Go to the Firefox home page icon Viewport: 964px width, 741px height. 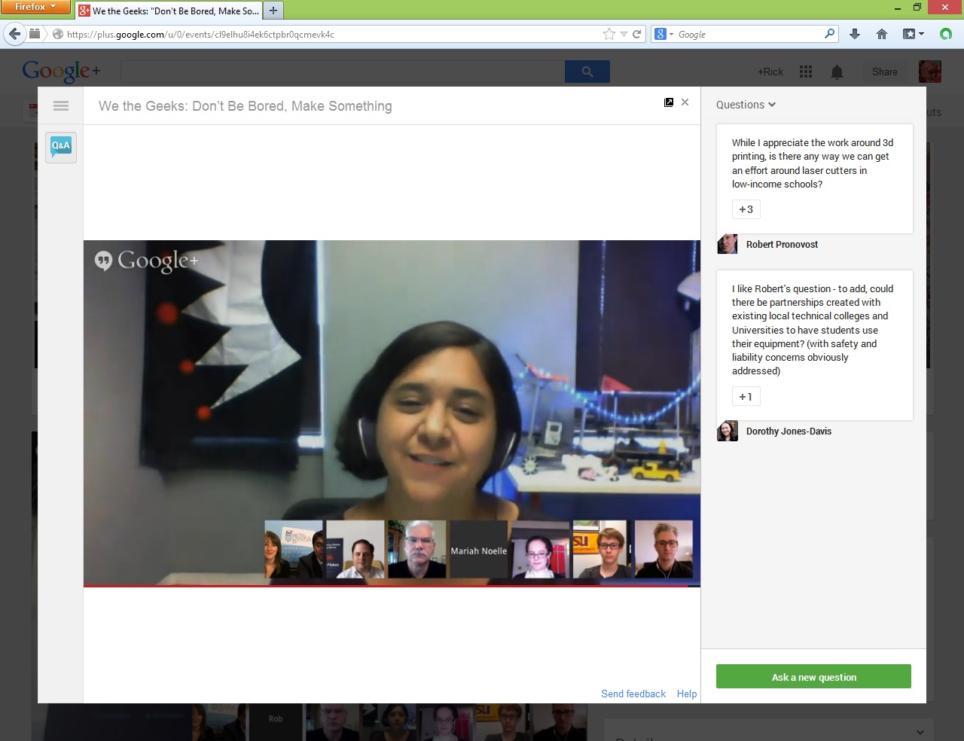pyautogui.click(x=882, y=34)
